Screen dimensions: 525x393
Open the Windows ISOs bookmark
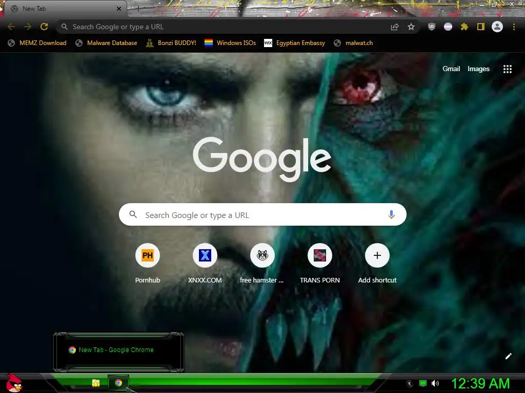pos(230,43)
